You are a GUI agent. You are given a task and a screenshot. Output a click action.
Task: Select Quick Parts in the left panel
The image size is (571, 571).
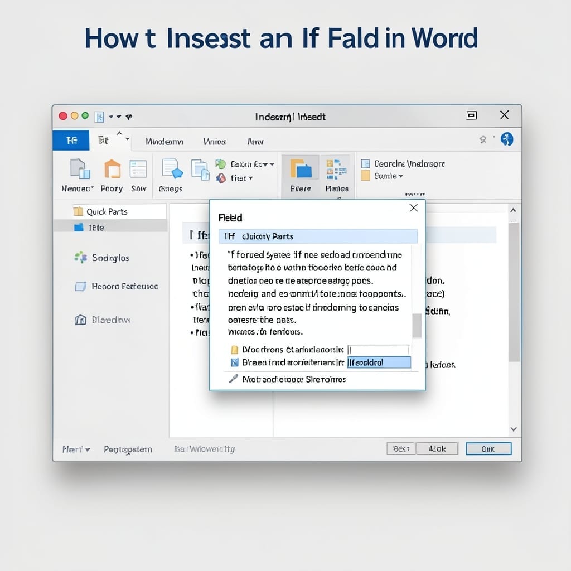coord(110,211)
